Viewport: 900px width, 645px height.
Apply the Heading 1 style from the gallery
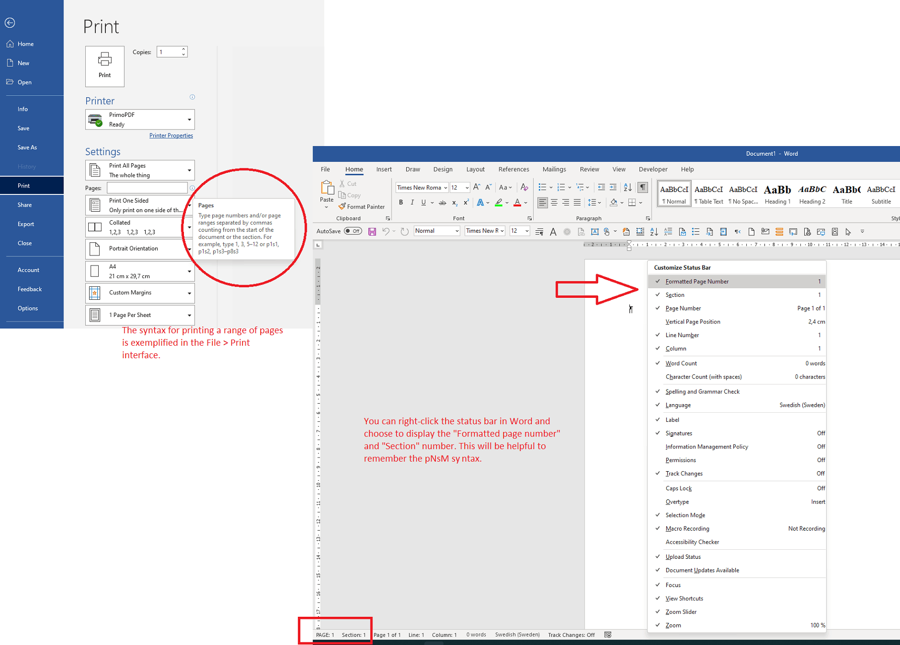point(778,194)
